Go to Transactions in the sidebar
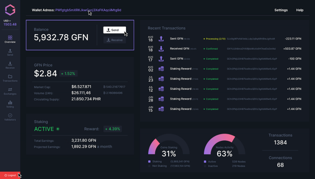Screen dimensions: 315x179 pyautogui.click(x=10, y=79)
